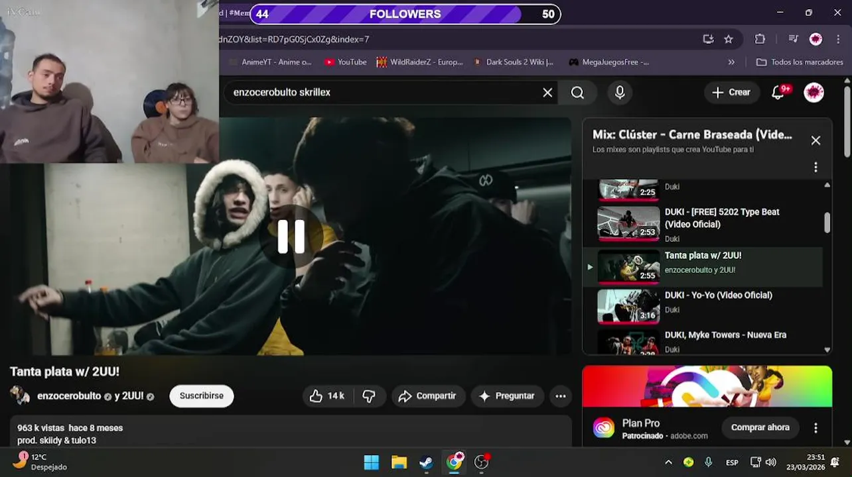Bookmark this page with the star

pos(729,39)
